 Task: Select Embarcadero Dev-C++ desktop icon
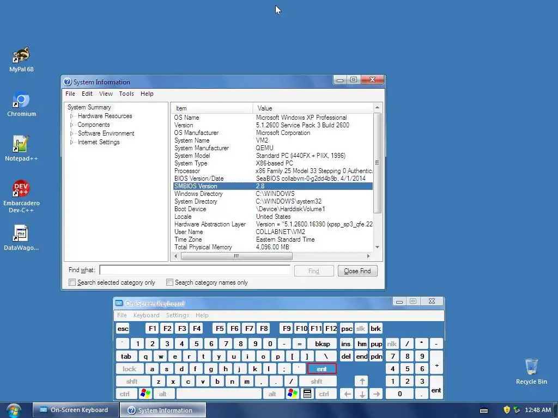point(21,196)
